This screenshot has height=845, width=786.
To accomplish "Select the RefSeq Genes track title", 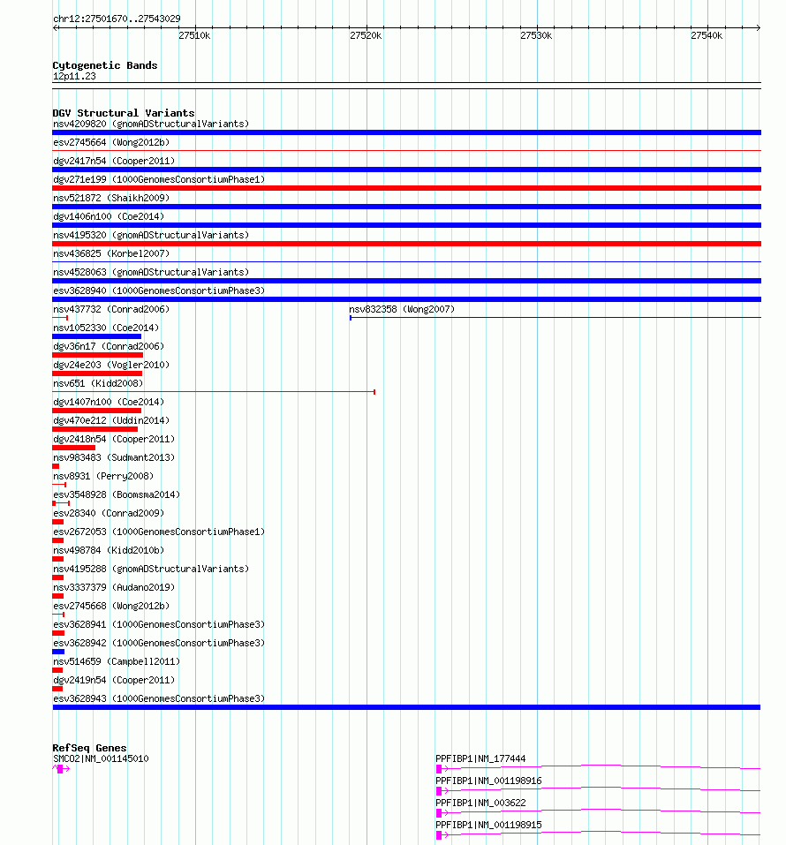I will [x=89, y=748].
